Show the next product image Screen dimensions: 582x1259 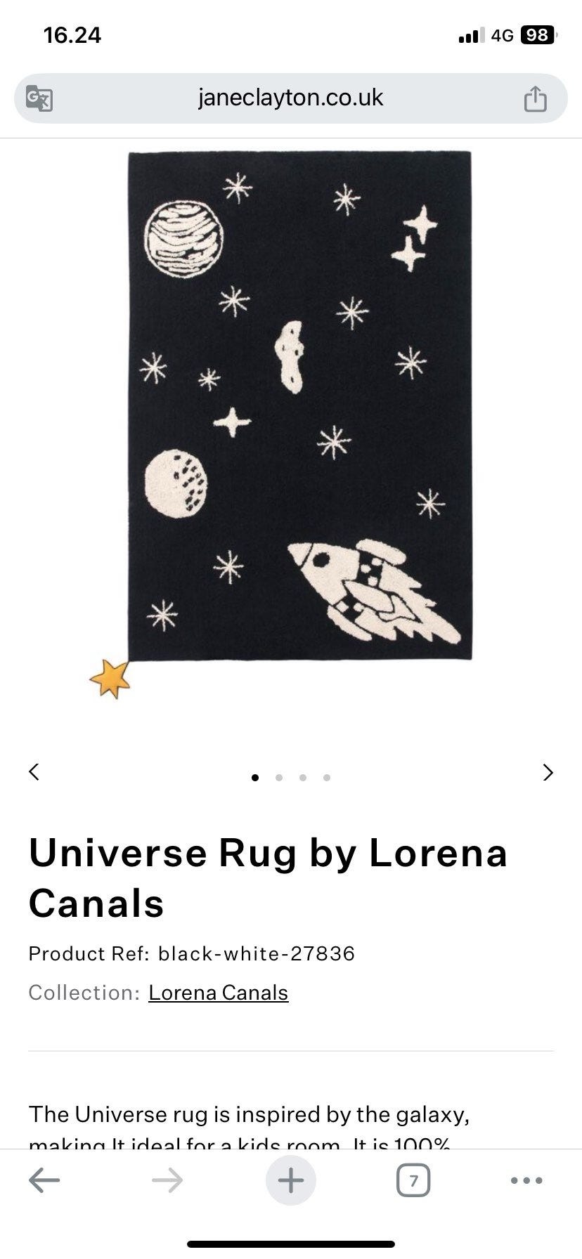click(x=548, y=772)
